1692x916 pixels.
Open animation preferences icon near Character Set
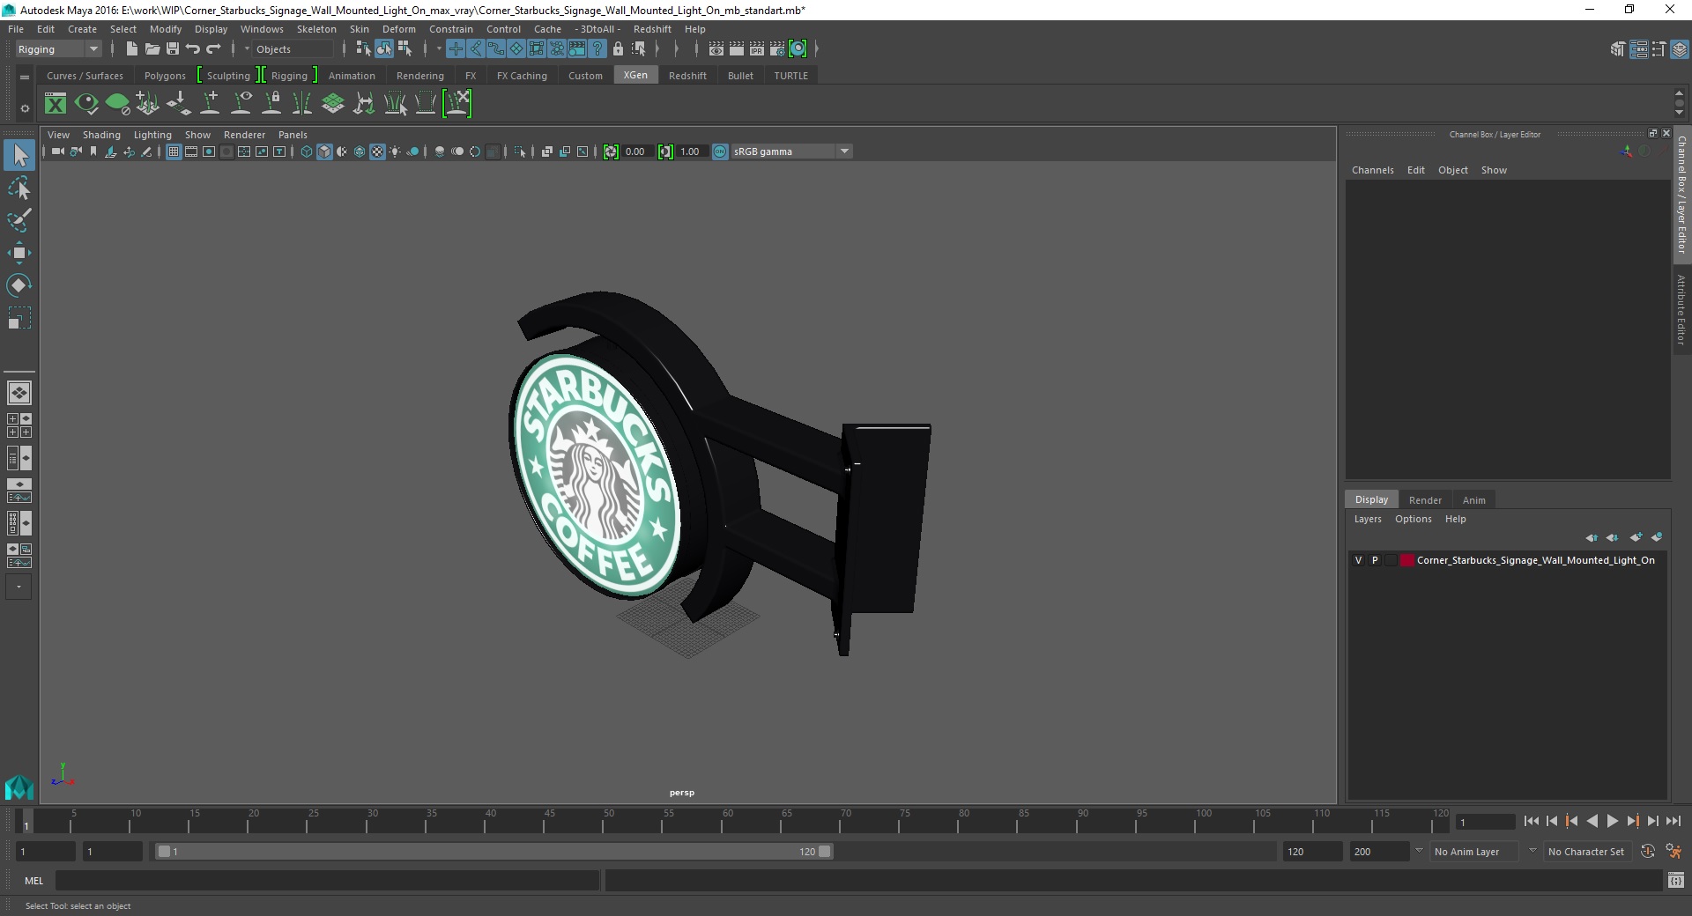pyautogui.click(x=1673, y=852)
